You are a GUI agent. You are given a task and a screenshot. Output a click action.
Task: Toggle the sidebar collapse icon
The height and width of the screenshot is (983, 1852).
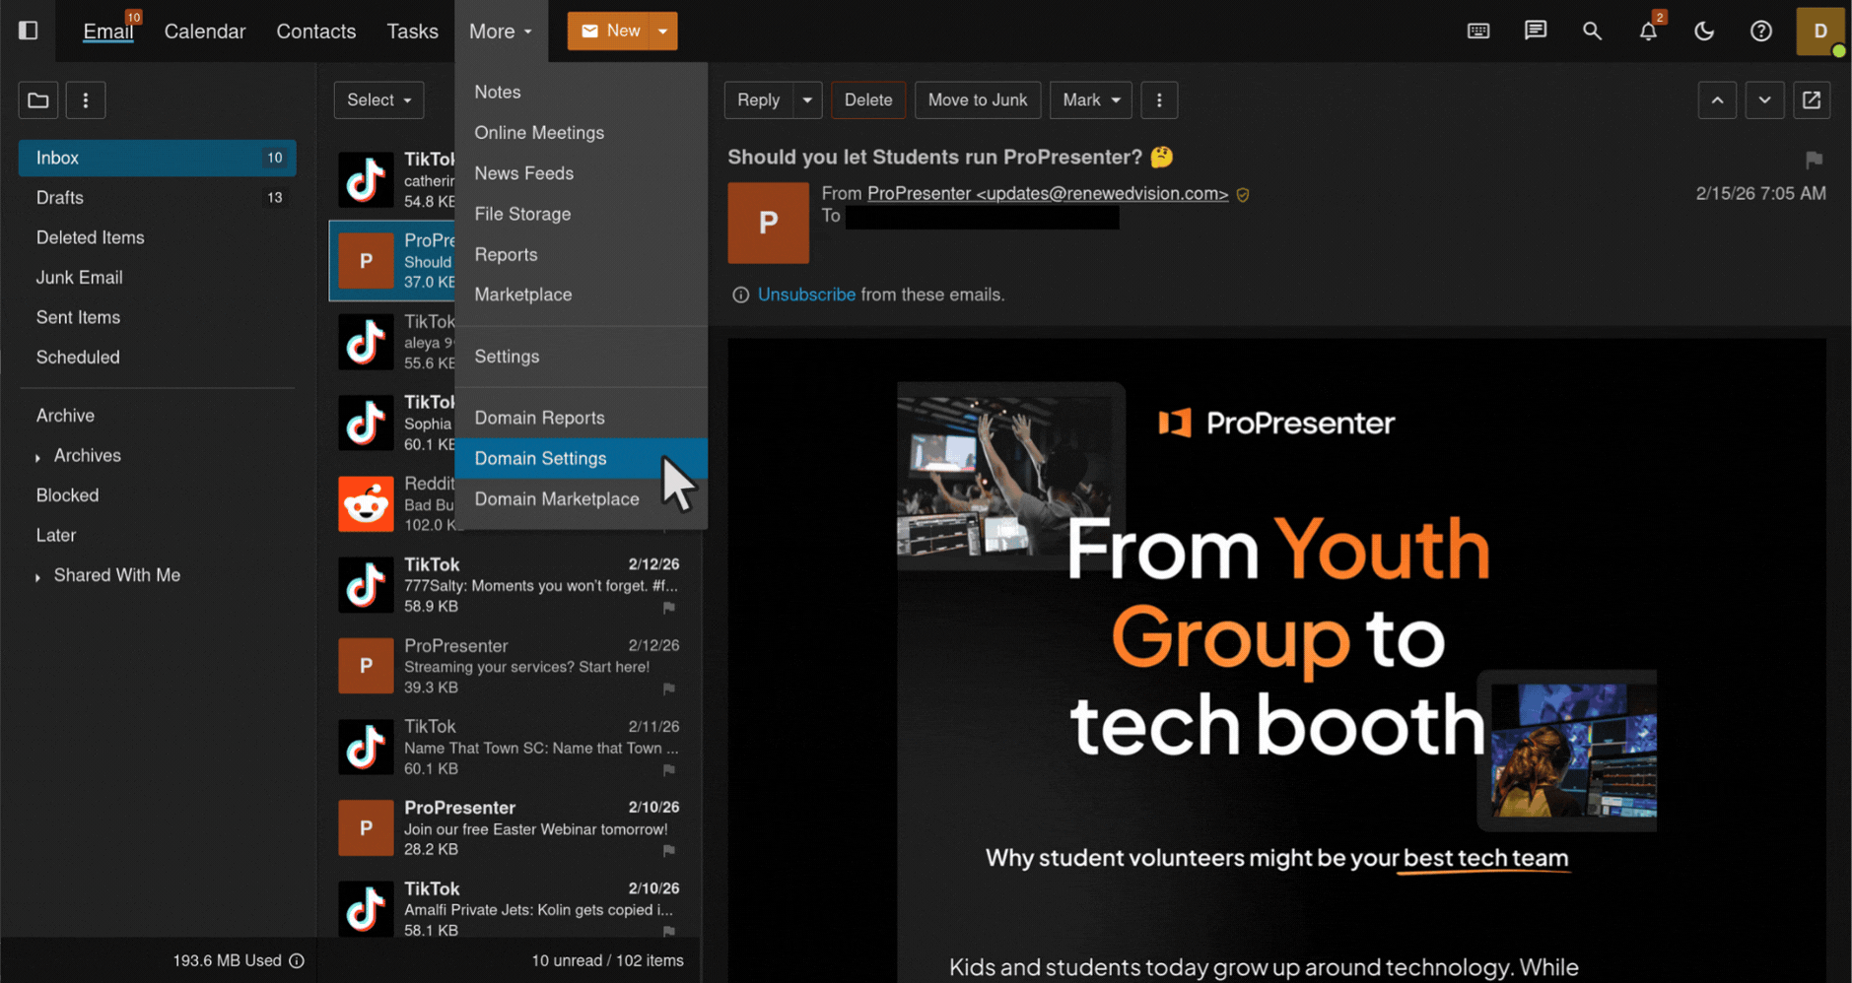point(28,31)
